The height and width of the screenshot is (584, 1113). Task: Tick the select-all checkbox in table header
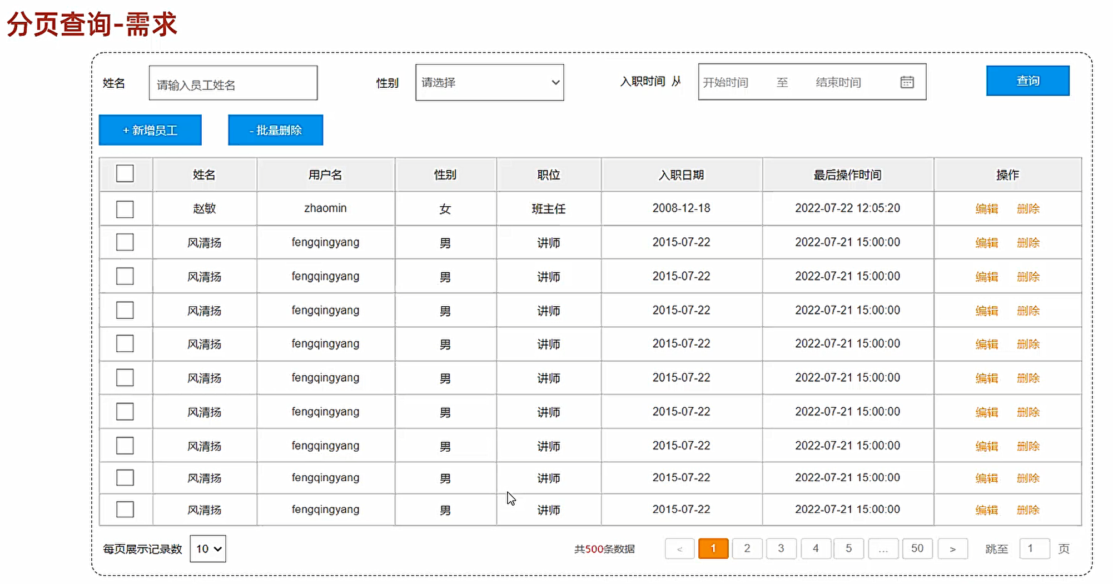coord(125,173)
